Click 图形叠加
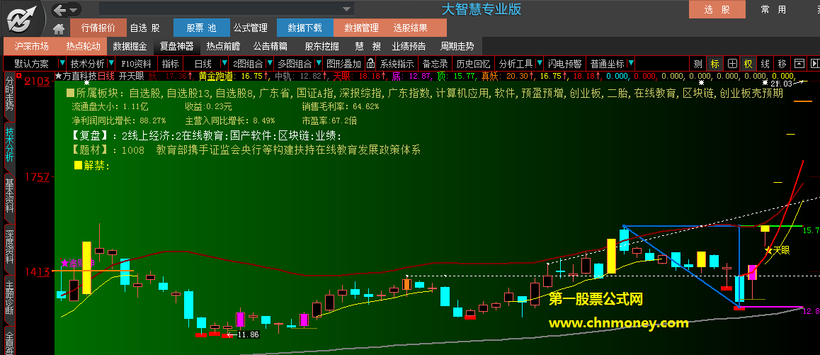Screen dimensions: 820x355 [343, 64]
